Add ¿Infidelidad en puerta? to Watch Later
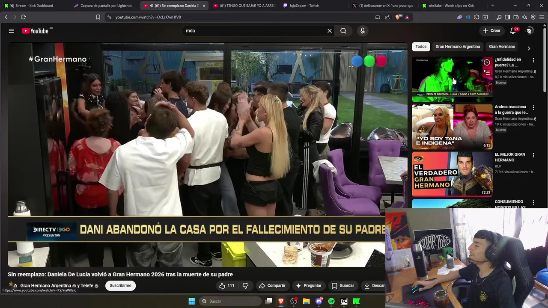Viewport: 548px width, 308px height. (487, 62)
